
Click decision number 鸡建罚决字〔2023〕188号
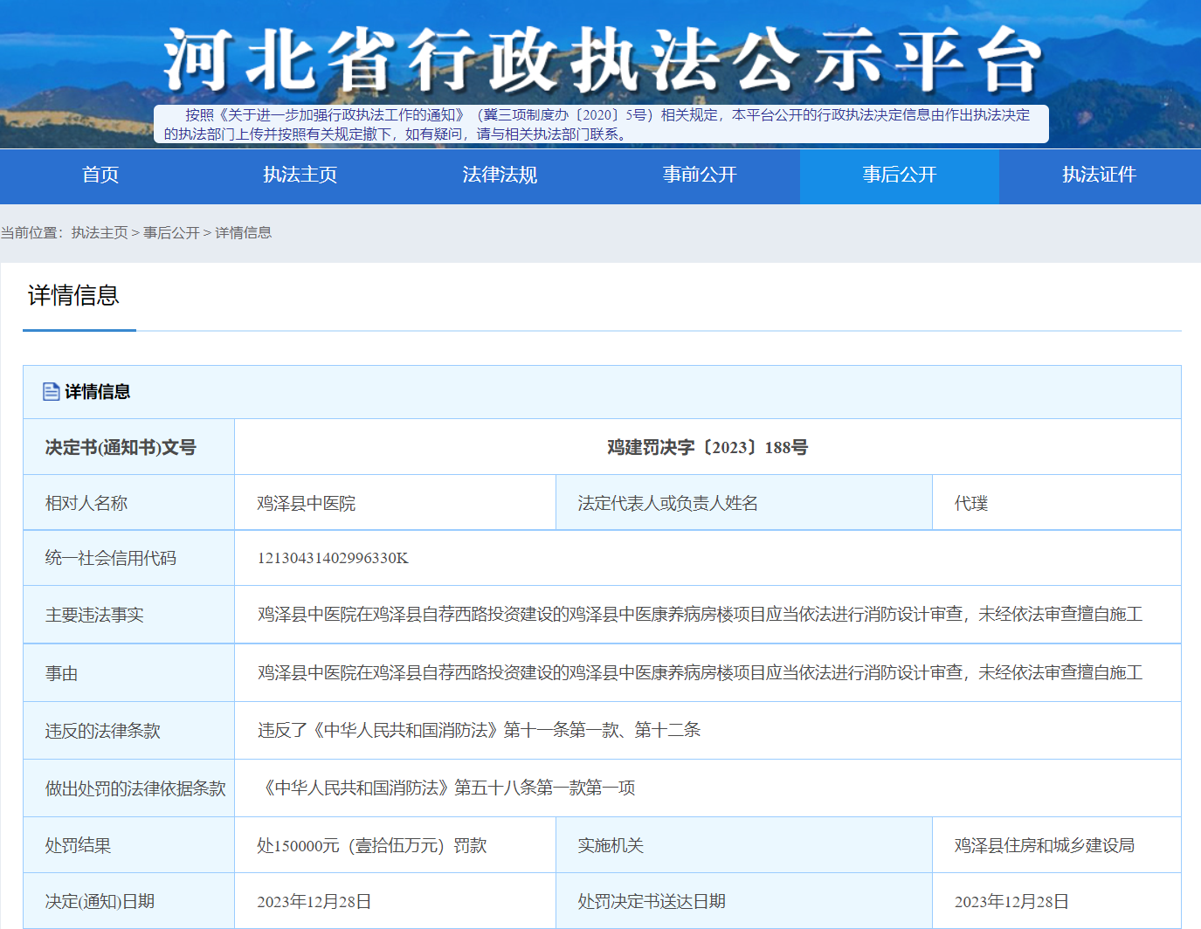[x=707, y=447]
